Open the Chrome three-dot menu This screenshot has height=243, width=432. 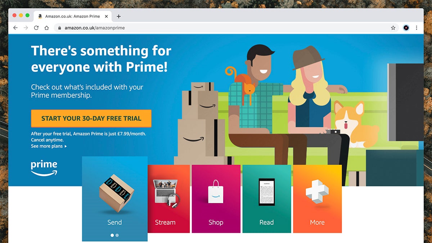pos(417,28)
